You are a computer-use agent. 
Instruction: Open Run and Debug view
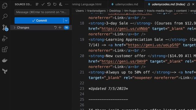click(x=5, y=38)
